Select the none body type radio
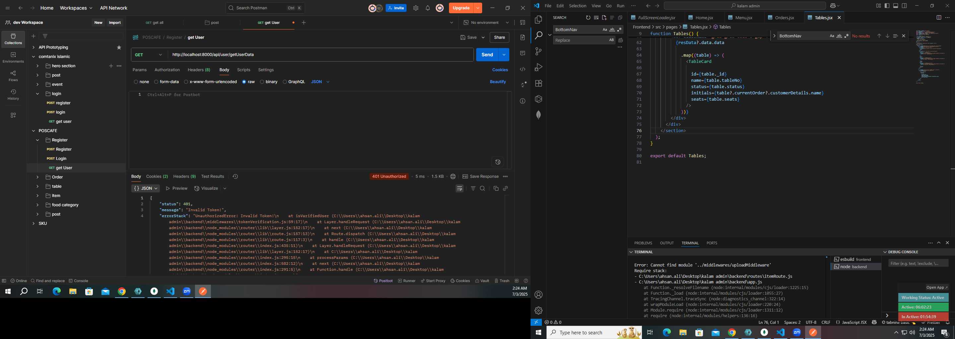Viewport: 955px width, 339px height. pos(136,82)
